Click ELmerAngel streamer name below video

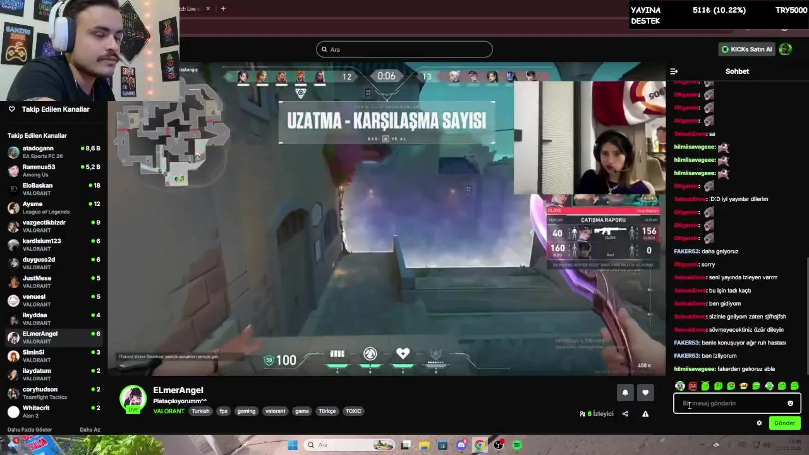coord(178,390)
